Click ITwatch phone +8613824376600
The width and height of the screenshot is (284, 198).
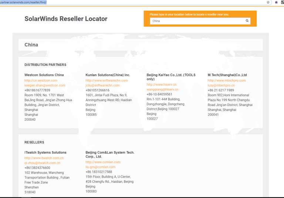click(x=37, y=168)
